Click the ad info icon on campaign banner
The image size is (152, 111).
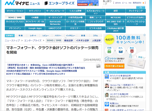pyautogui.click(x=144, y=35)
